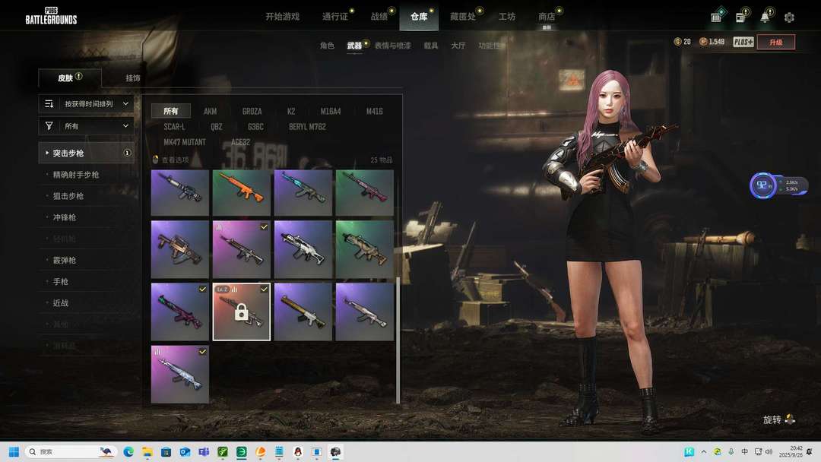Click the PUBG Battlegrounds logo
Viewport: 821px width, 462px height.
[x=52, y=16]
